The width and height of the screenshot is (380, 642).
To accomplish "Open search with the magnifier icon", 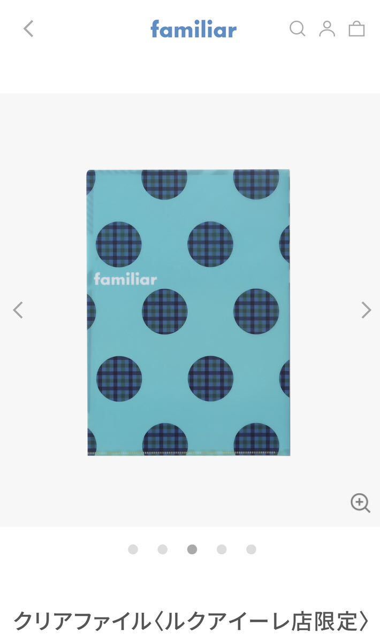I will click(x=298, y=29).
